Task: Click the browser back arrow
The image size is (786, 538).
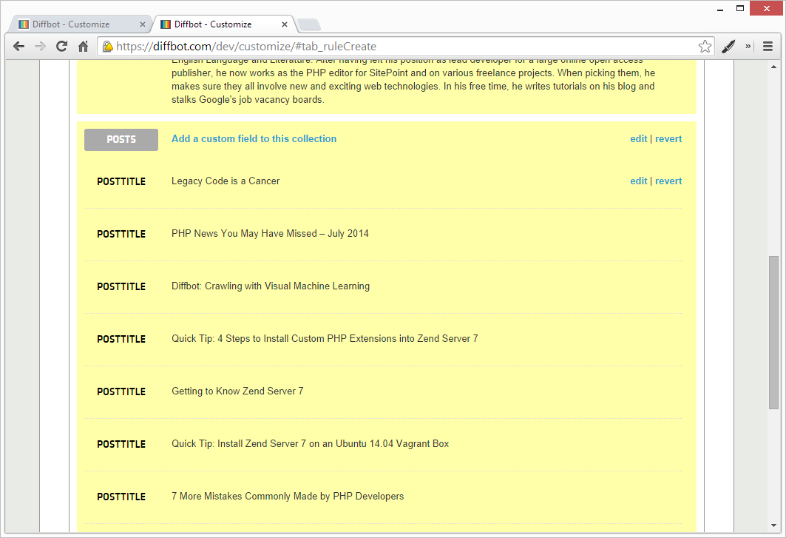Action: (18, 46)
